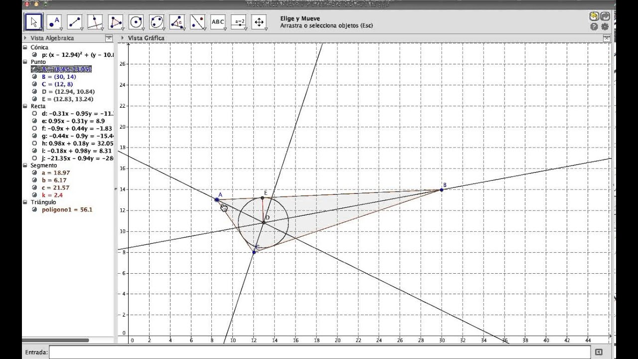Screen dimensions: 638x359
Task: Select the a=2 slider tool
Action: pos(239,22)
